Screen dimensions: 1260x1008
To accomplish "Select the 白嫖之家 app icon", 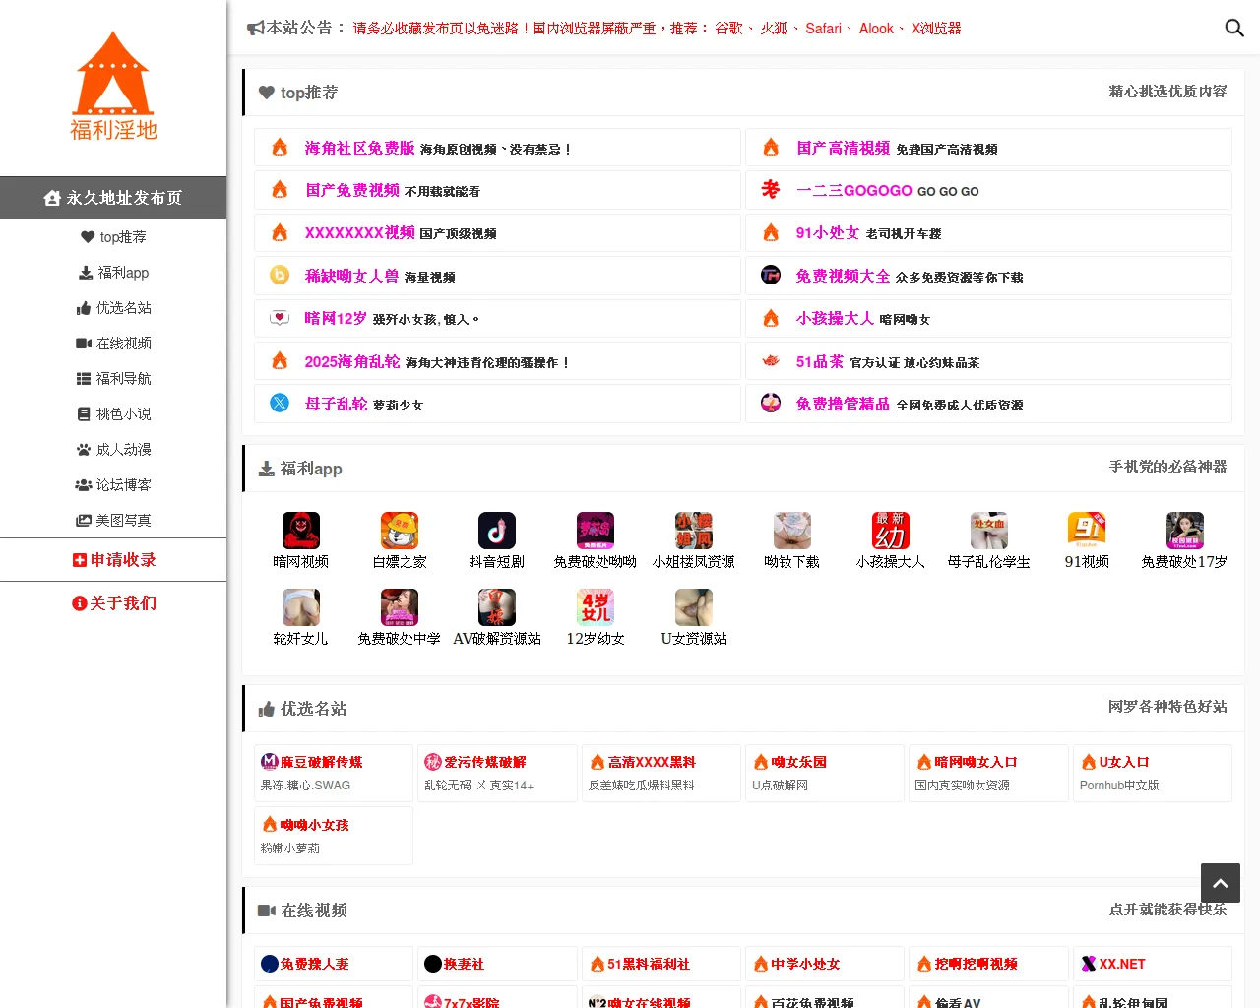I will pyautogui.click(x=399, y=530).
